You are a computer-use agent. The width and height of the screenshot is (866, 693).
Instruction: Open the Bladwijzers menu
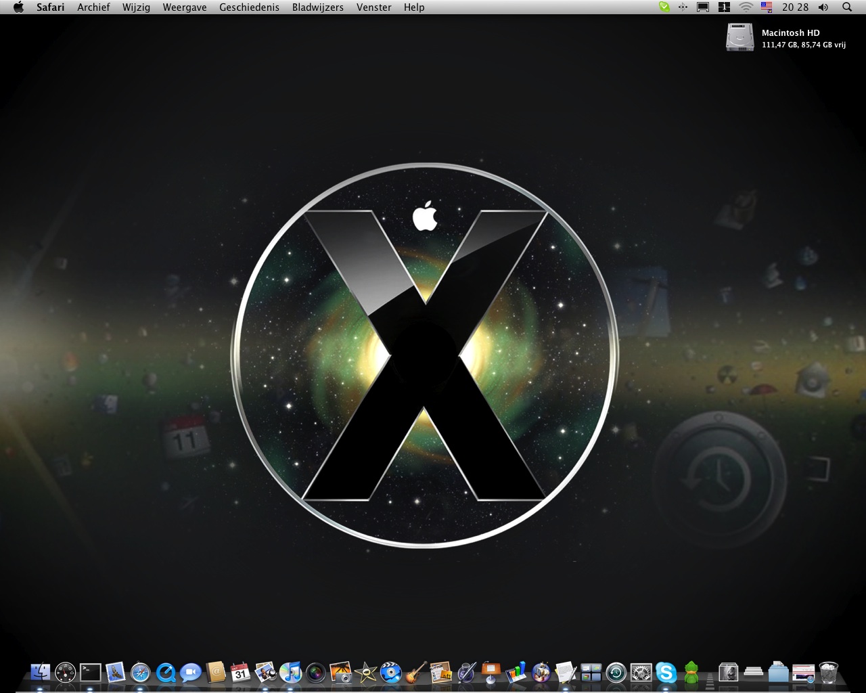318,7
